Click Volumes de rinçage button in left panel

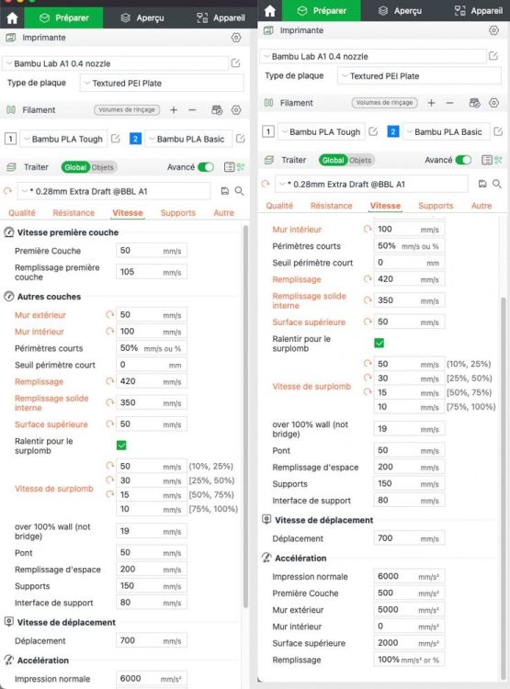tap(127, 110)
